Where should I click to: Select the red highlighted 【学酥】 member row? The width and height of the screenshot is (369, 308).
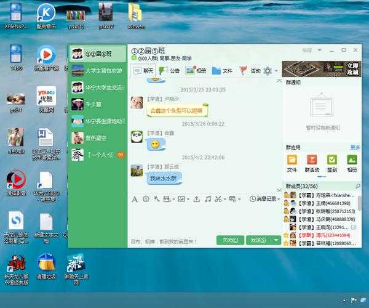[320, 235]
